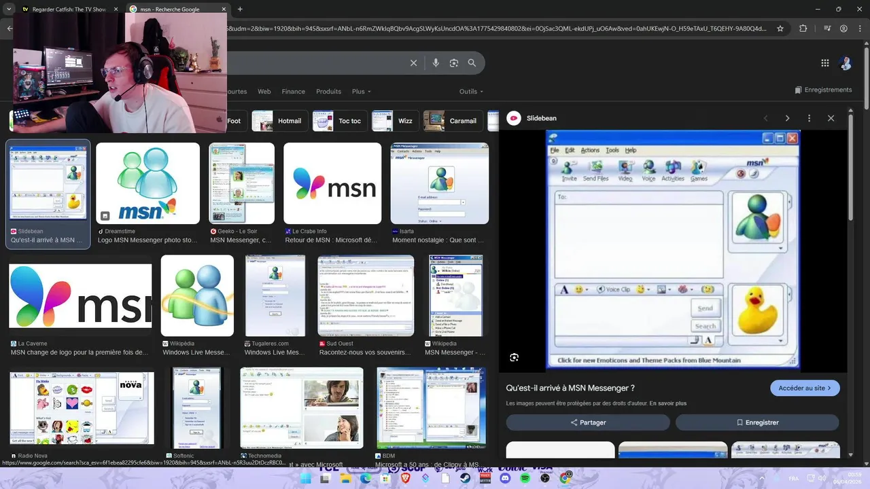Open the large MSN Messenger preview image
Viewport: 870px width, 489px height.
coord(673,251)
